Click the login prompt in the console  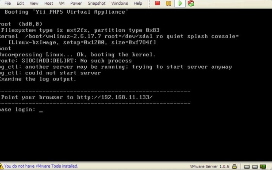click(x=21, y=110)
